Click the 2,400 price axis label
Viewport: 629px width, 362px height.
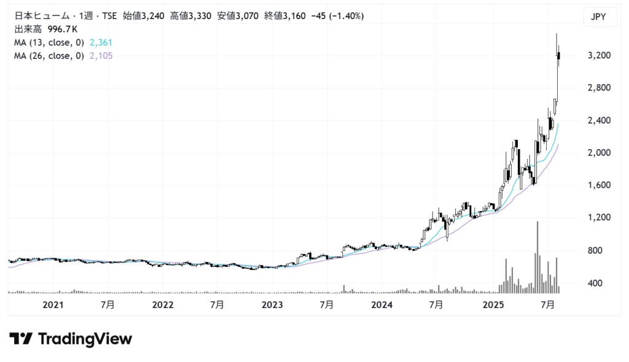pos(600,120)
